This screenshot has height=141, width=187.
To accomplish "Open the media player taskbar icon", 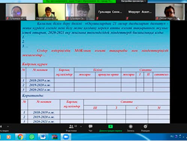I will [x=9, y=137].
